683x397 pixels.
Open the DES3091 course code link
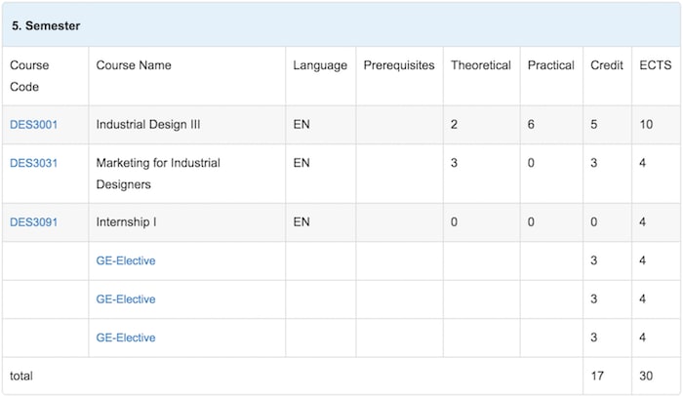tap(33, 222)
